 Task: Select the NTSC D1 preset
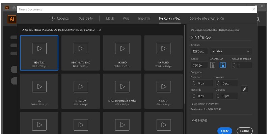tap(164, 91)
